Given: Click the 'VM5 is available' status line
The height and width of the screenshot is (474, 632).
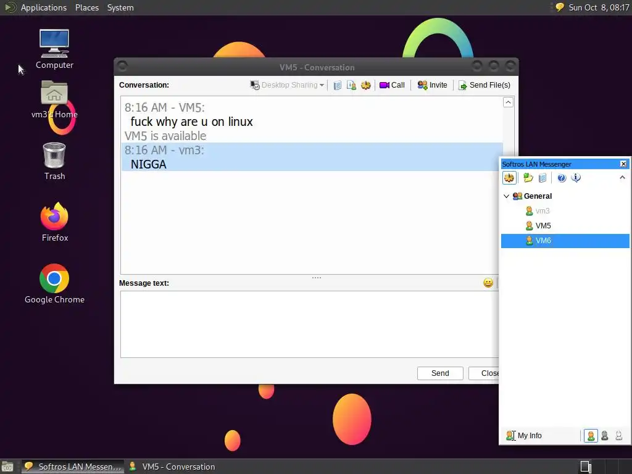Looking at the screenshot, I should coord(165,136).
